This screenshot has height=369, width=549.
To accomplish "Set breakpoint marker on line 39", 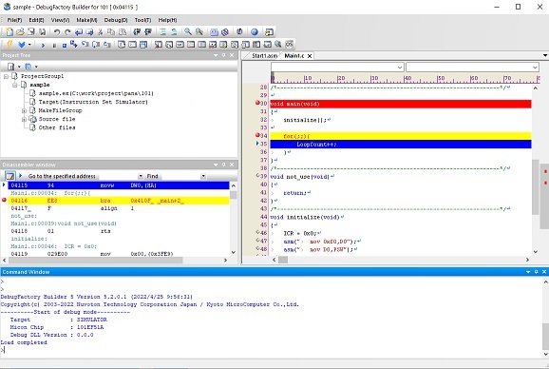I will pos(257,176).
